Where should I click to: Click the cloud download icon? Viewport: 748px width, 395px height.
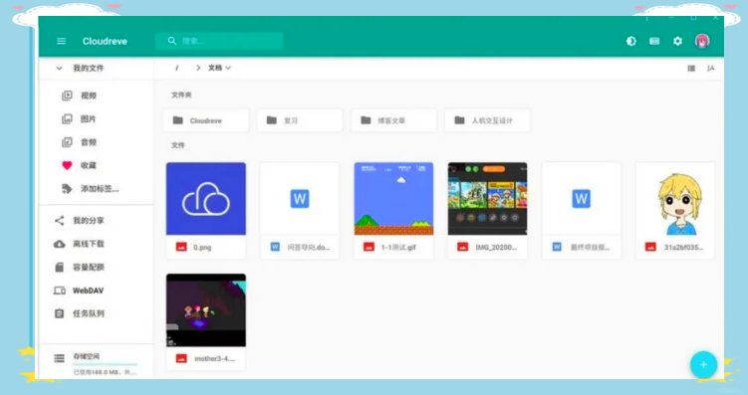tap(59, 244)
